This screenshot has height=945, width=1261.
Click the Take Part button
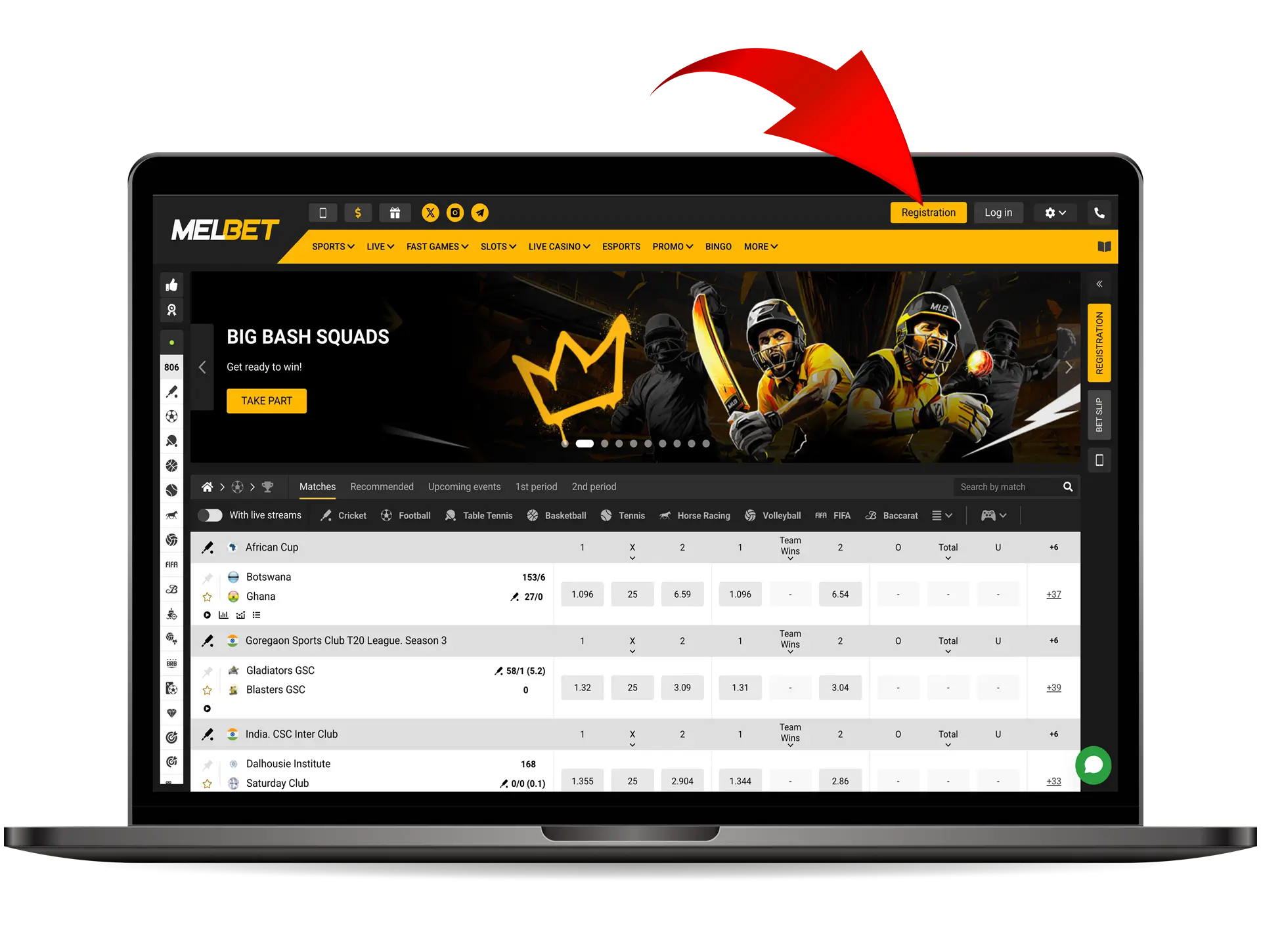tap(266, 401)
